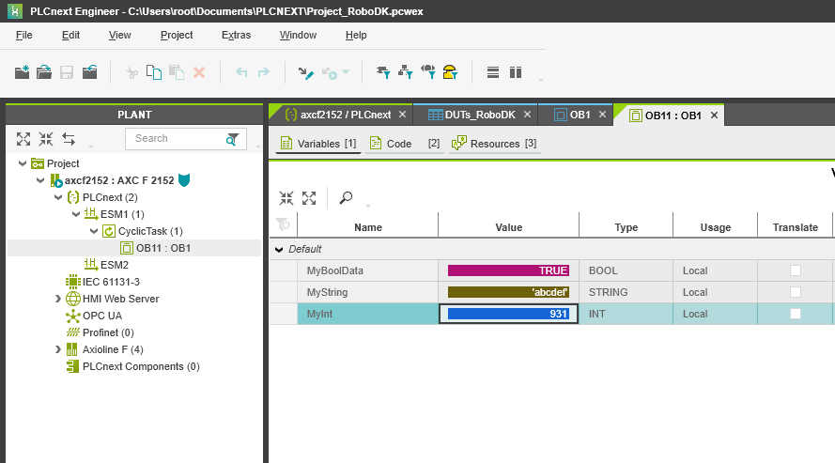
Task: Open the Code [2] section
Action: click(405, 144)
